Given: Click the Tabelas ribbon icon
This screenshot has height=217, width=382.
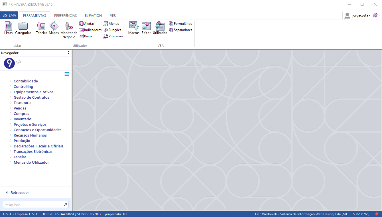Looking at the screenshot, I should tap(41, 28).
